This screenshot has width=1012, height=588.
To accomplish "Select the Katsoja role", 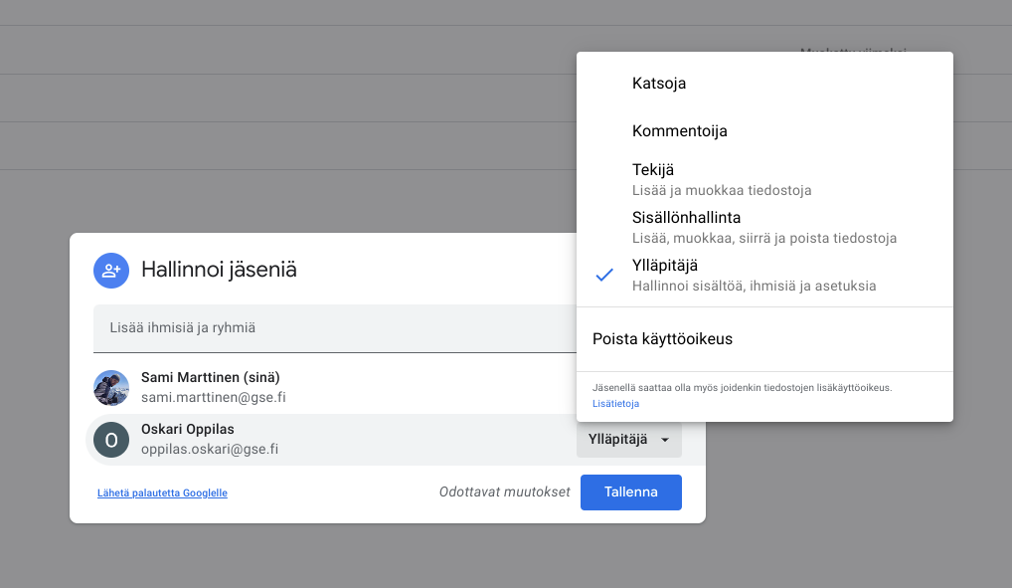I will point(659,84).
